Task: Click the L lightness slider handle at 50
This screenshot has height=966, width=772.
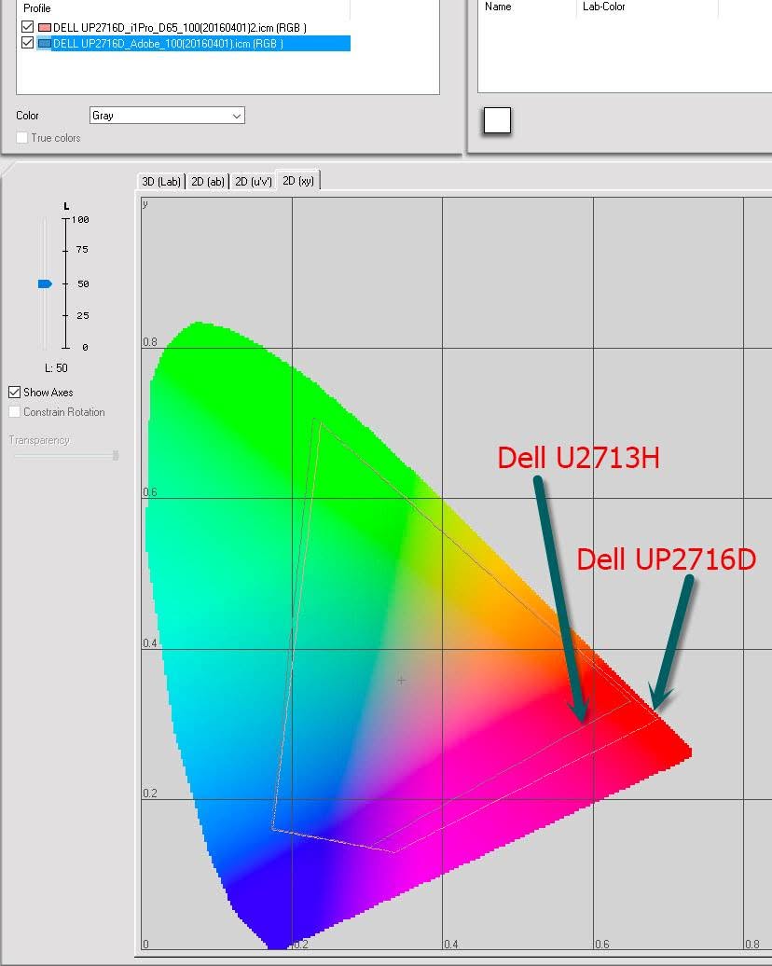Action: 45,283
